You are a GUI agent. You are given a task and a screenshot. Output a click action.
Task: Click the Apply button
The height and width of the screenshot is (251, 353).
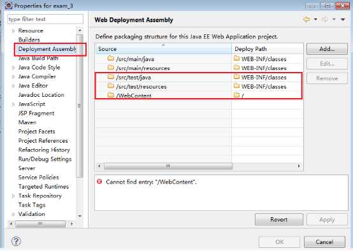pyautogui.click(x=327, y=220)
